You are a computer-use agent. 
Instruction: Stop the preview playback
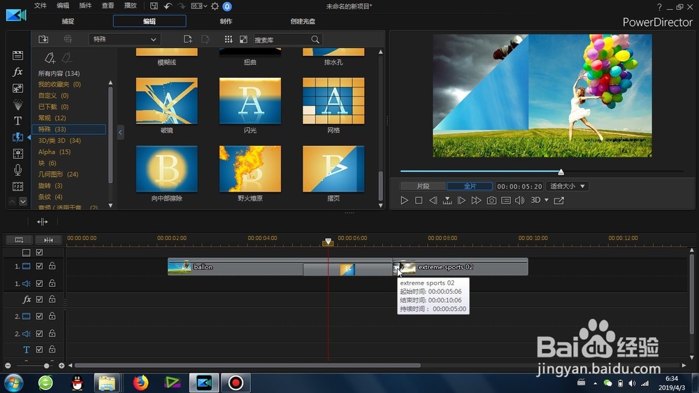click(419, 201)
